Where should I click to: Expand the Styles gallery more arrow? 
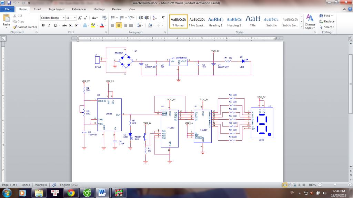pos(301,26)
